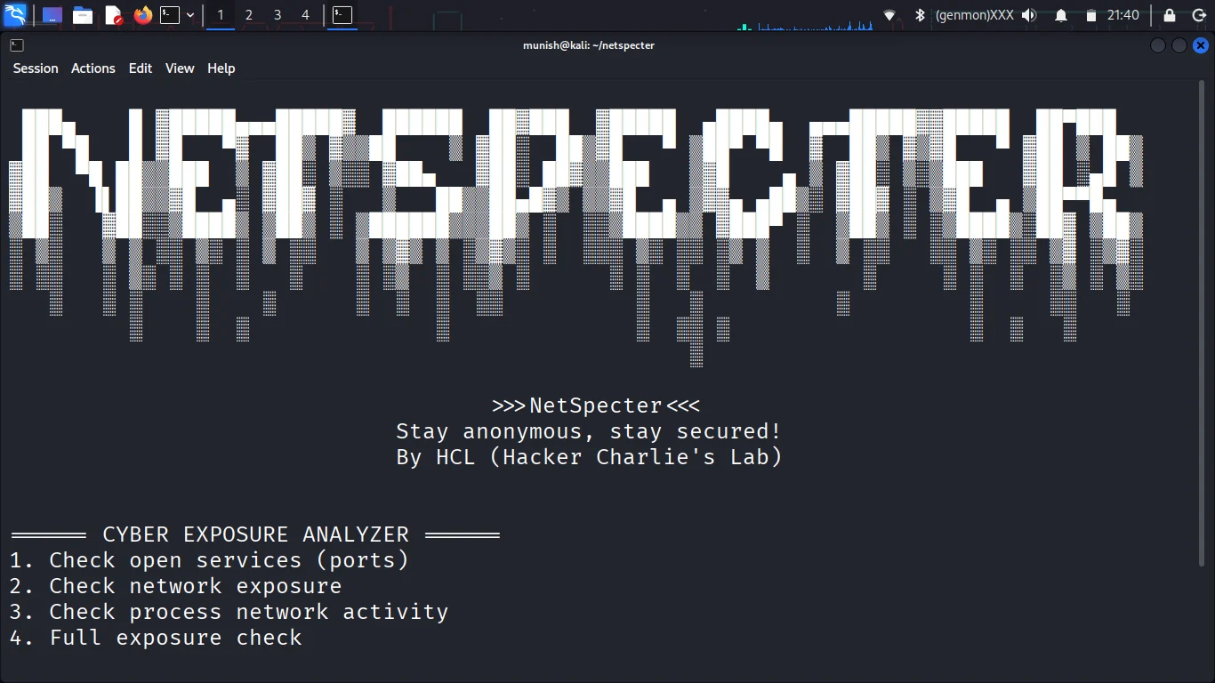Click the show desktop panel icon
This screenshot has height=683, width=1215.
[x=52, y=15]
